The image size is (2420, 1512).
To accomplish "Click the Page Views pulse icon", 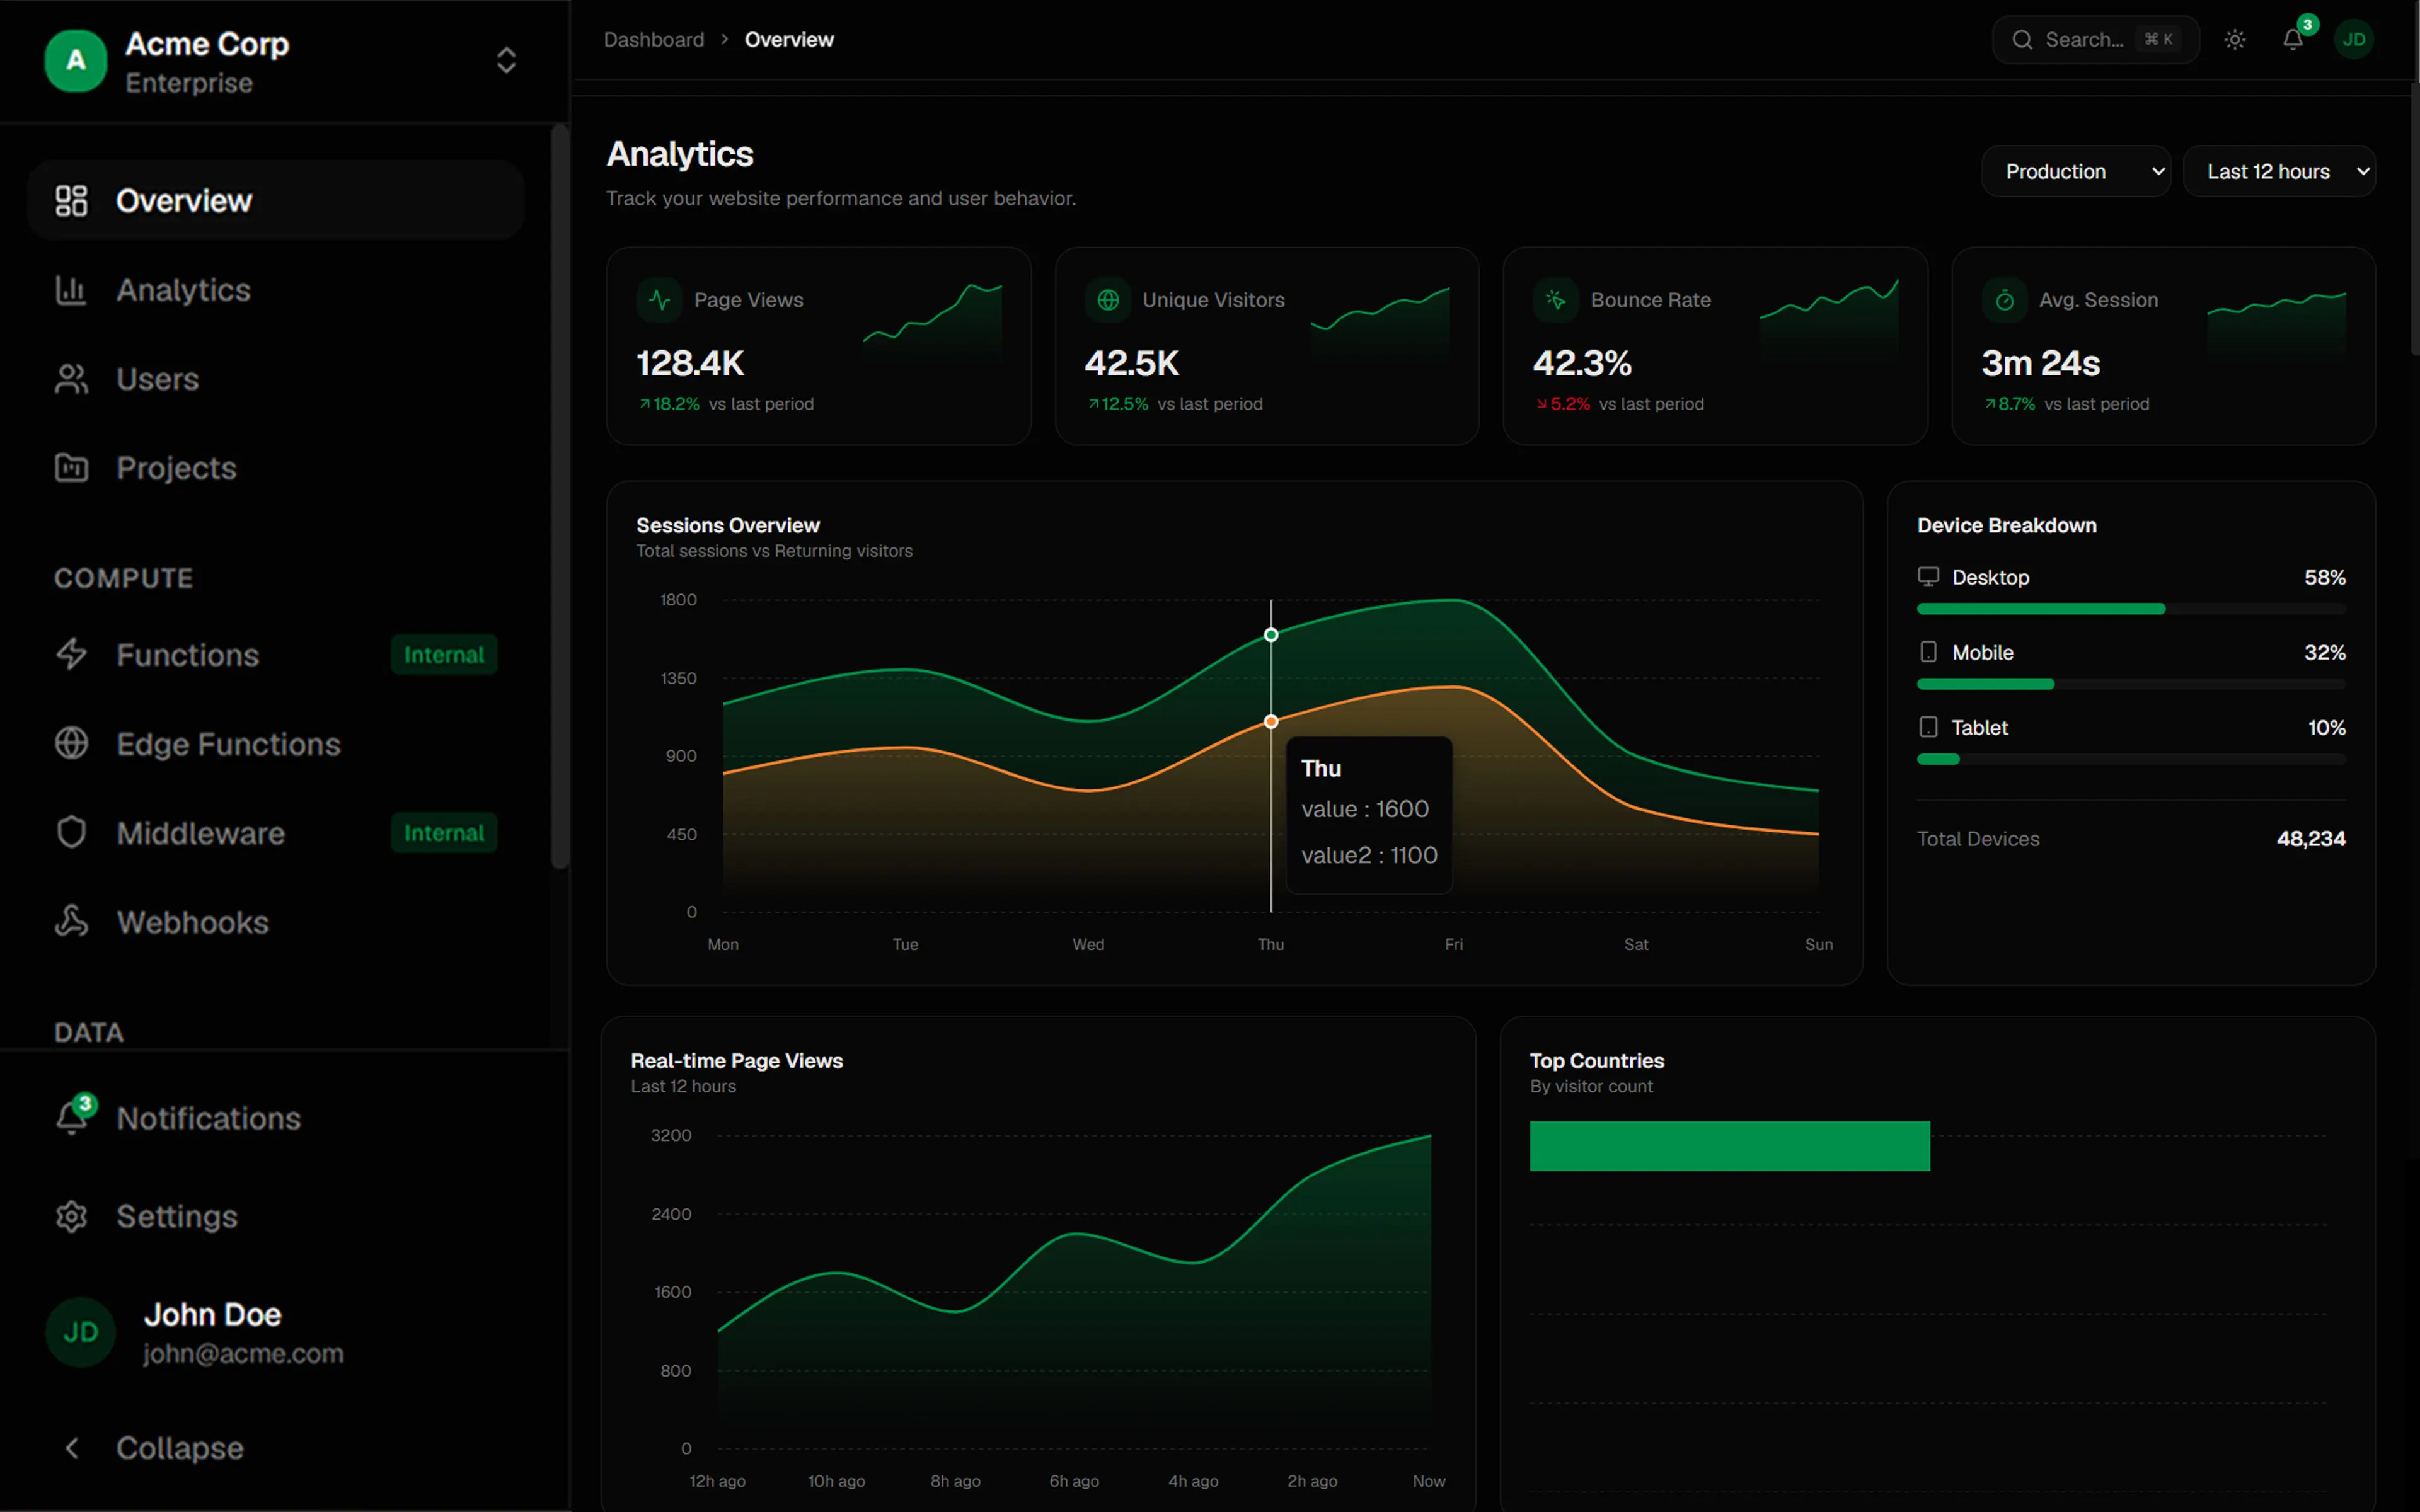I will tap(660, 300).
